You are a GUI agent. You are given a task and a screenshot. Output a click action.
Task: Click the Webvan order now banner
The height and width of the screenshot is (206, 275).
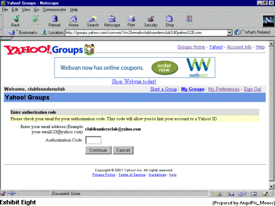135,68
